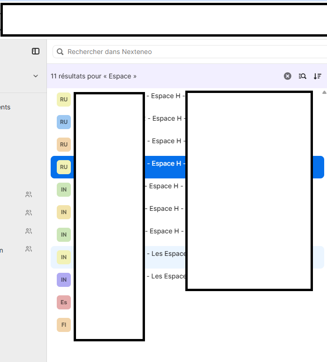Screen dimensions: 327x362
Task: Toggle the sidebar panel icon
Action: point(36,51)
